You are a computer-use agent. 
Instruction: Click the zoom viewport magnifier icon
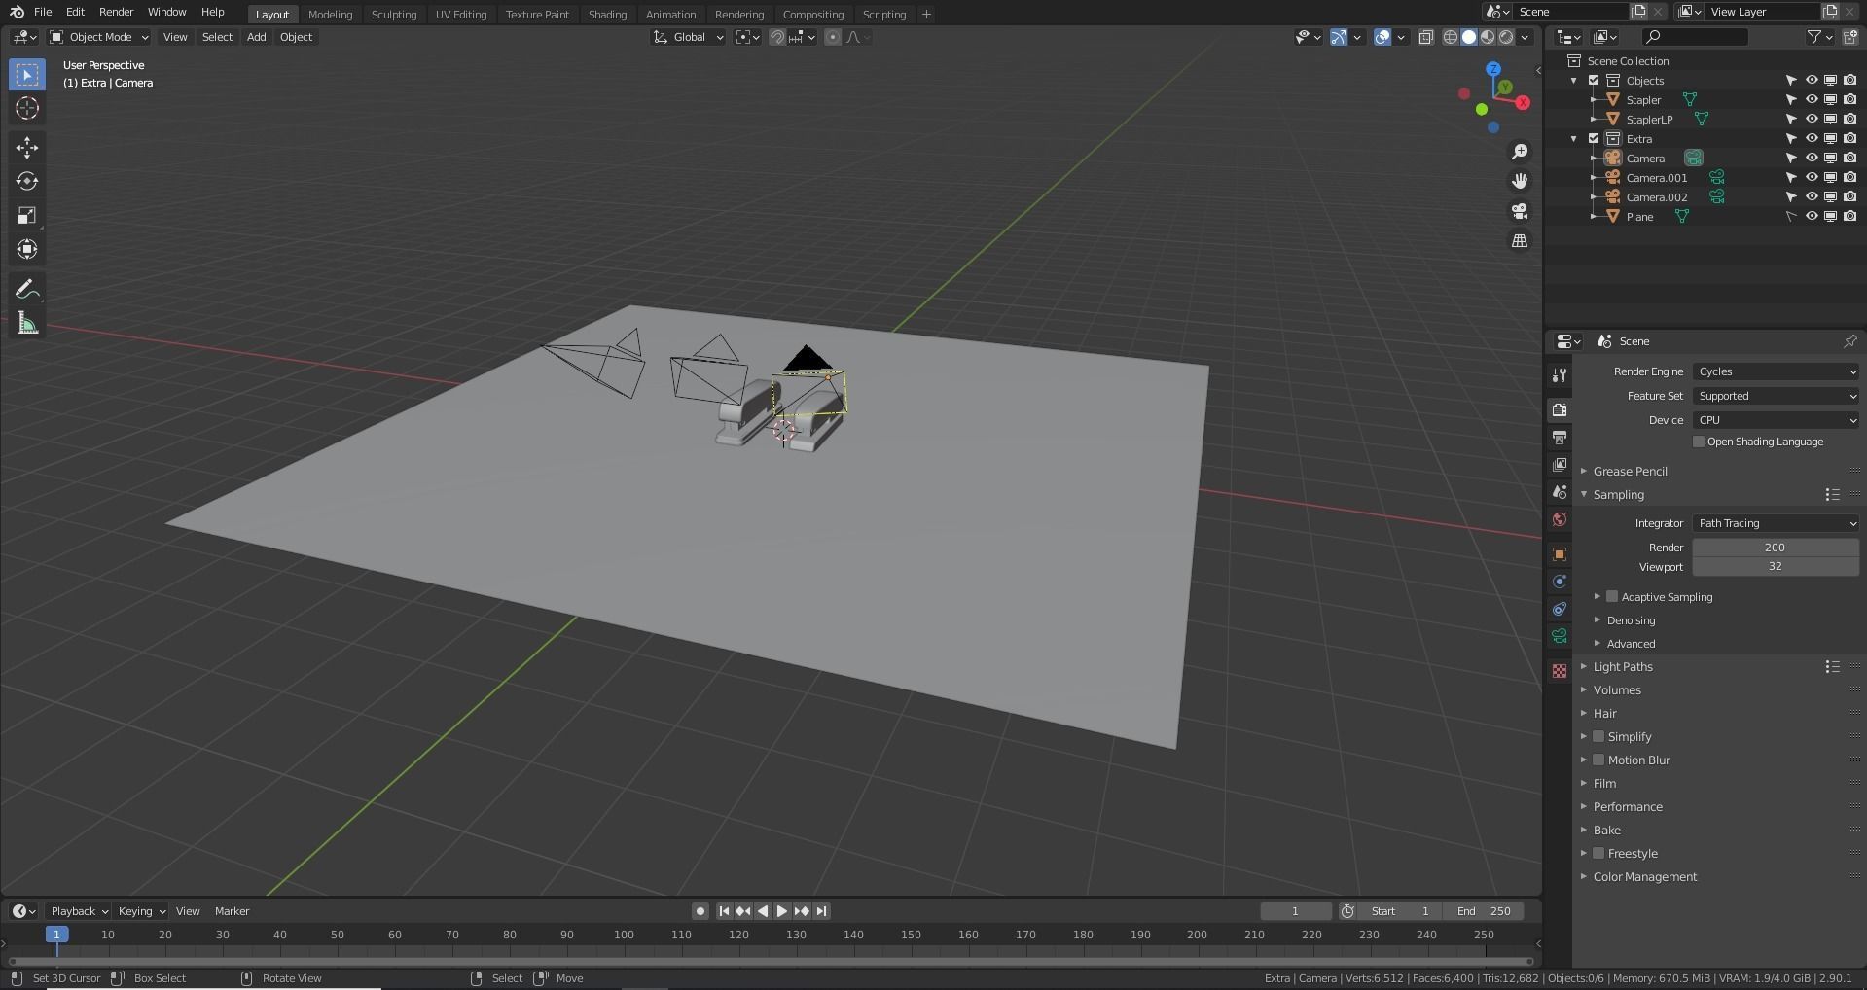tap(1520, 152)
